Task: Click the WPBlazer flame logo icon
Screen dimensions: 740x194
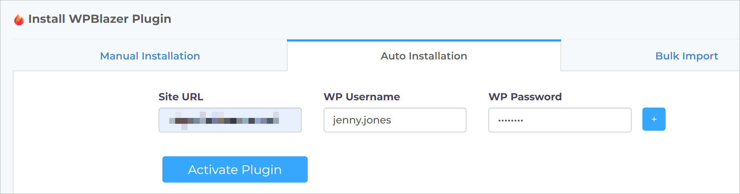Action: pyautogui.click(x=19, y=19)
